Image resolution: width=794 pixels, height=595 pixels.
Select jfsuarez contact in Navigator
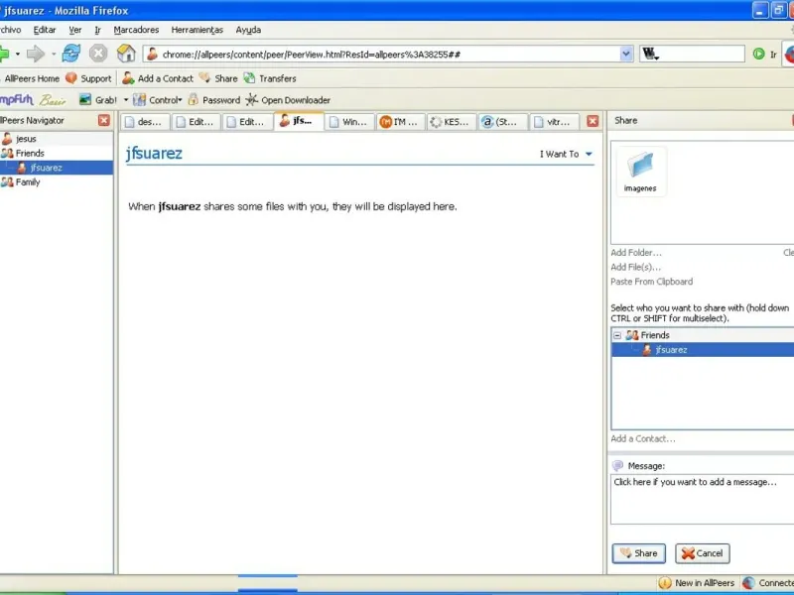point(57,168)
